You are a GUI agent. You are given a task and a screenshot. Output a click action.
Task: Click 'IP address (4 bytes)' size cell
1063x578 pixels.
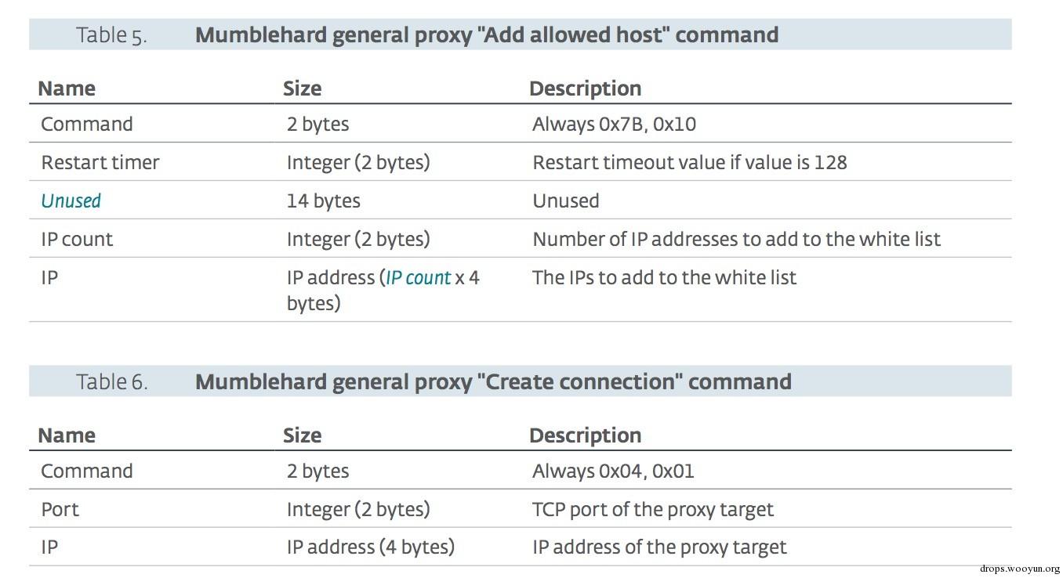pyautogui.click(x=371, y=547)
